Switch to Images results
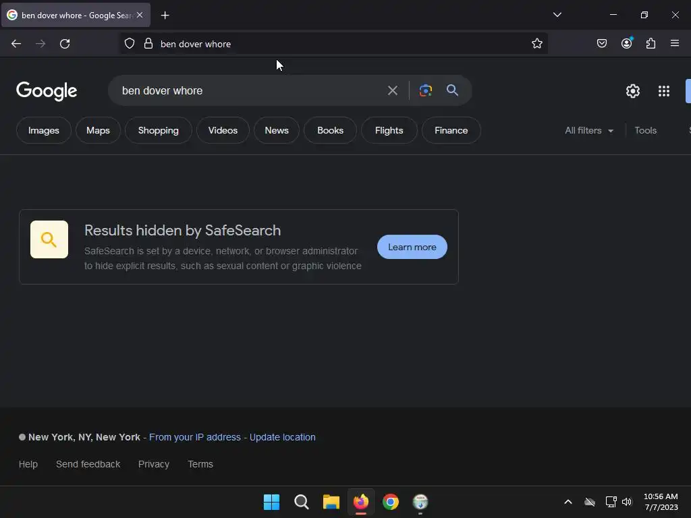This screenshot has height=518, width=691. (44, 130)
